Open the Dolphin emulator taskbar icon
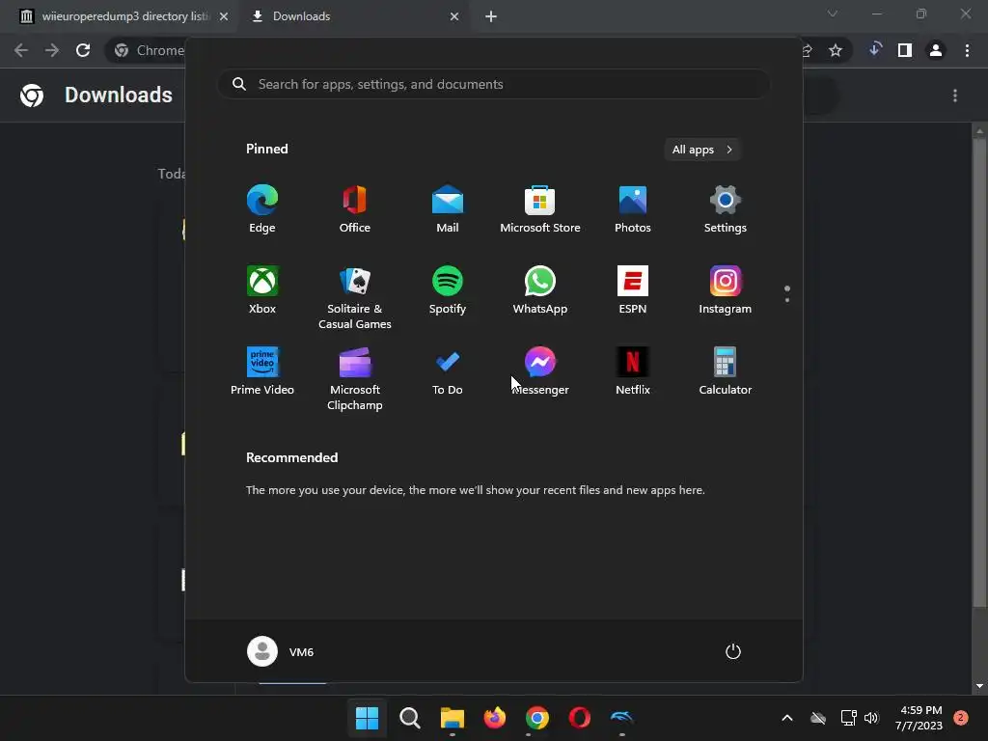 point(621,717)
